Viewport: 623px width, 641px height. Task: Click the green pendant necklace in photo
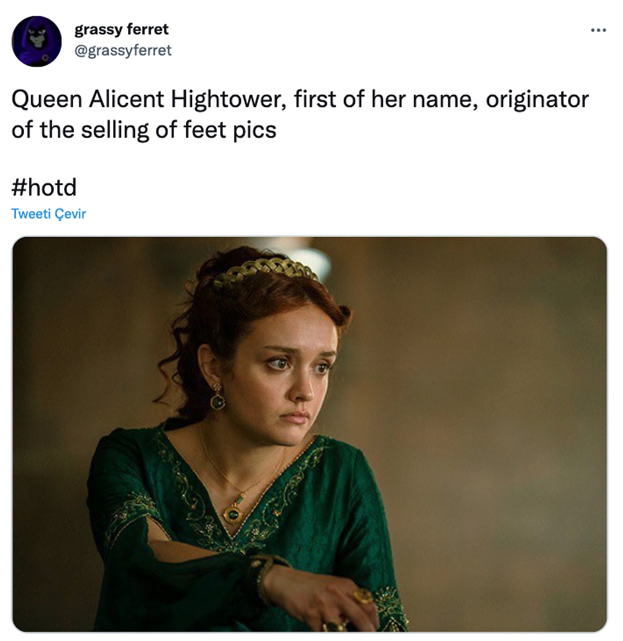click(233, 513)
